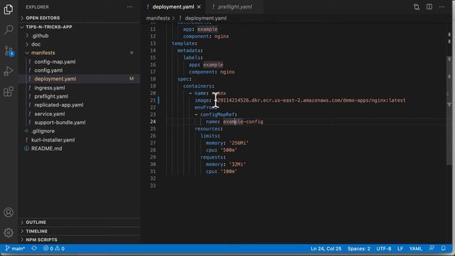This screenshot has height=256, width=455.
Task: Click the '32Mi' memory request value
Action: [237, 164]
